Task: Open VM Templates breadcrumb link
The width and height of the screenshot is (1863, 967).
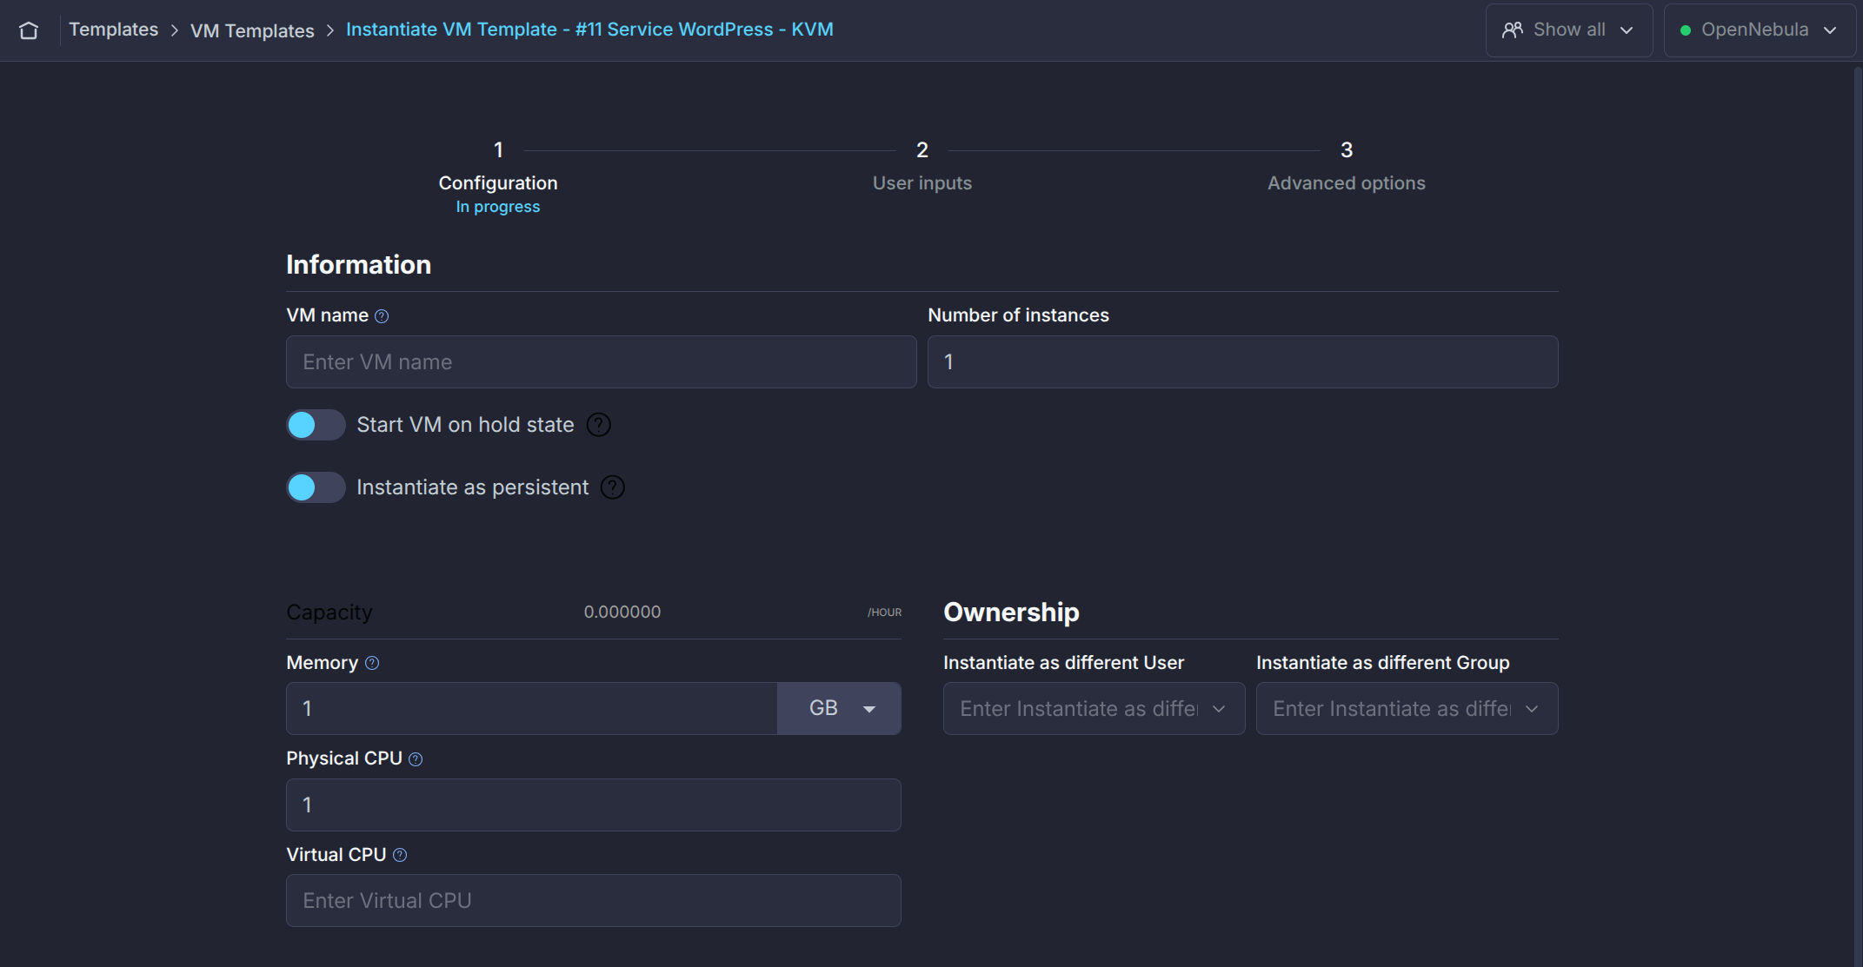Action: click(x=252, y=30)
